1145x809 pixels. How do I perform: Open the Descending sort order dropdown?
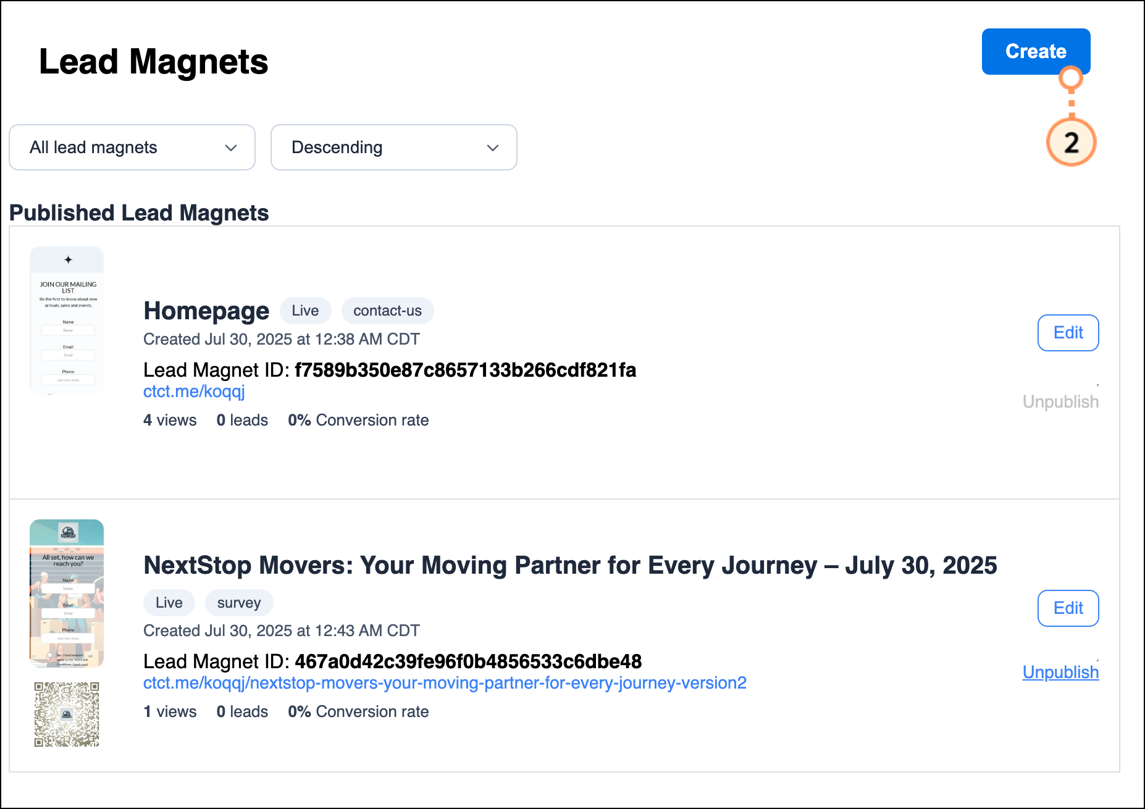[394, 148]
